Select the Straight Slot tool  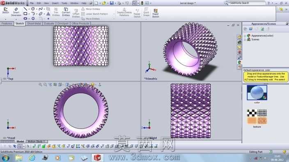point(25,18)
